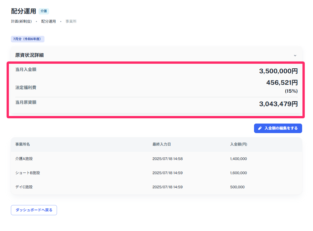Click the 入金額の編集をする button
Viewport: 313px width, 231px height.
point(278,128)
